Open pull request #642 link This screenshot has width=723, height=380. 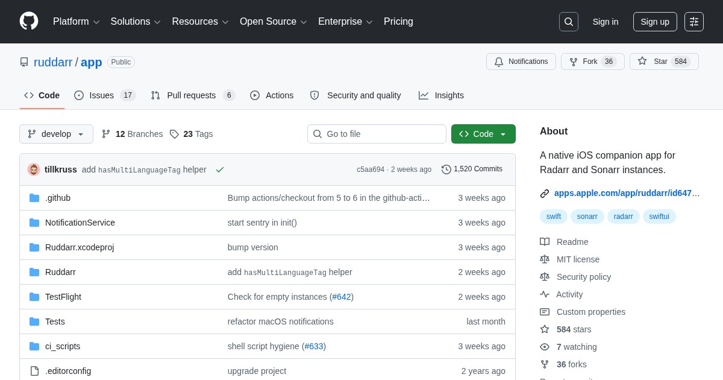click(x=342, y=297)
